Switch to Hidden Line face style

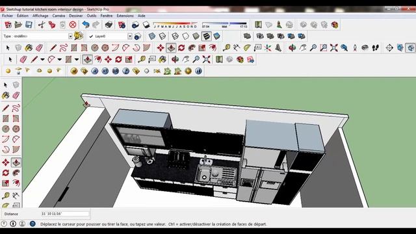pos(185,36)
